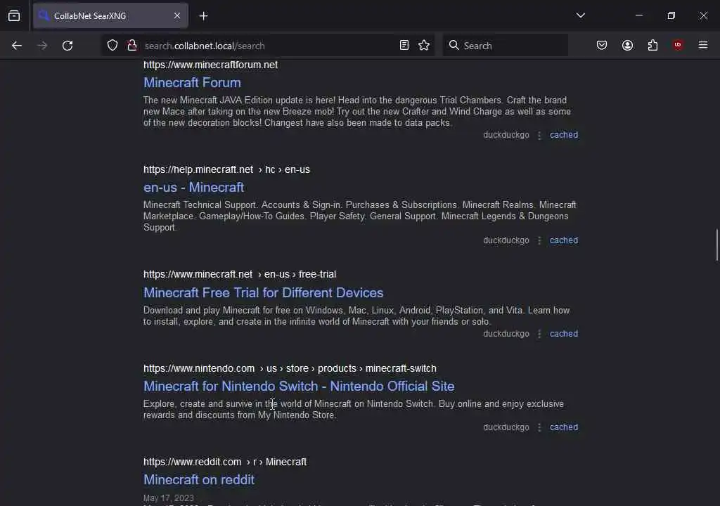Click the uBlock Origin extension icon
The image size is (720, 506).
coord(678,46)
